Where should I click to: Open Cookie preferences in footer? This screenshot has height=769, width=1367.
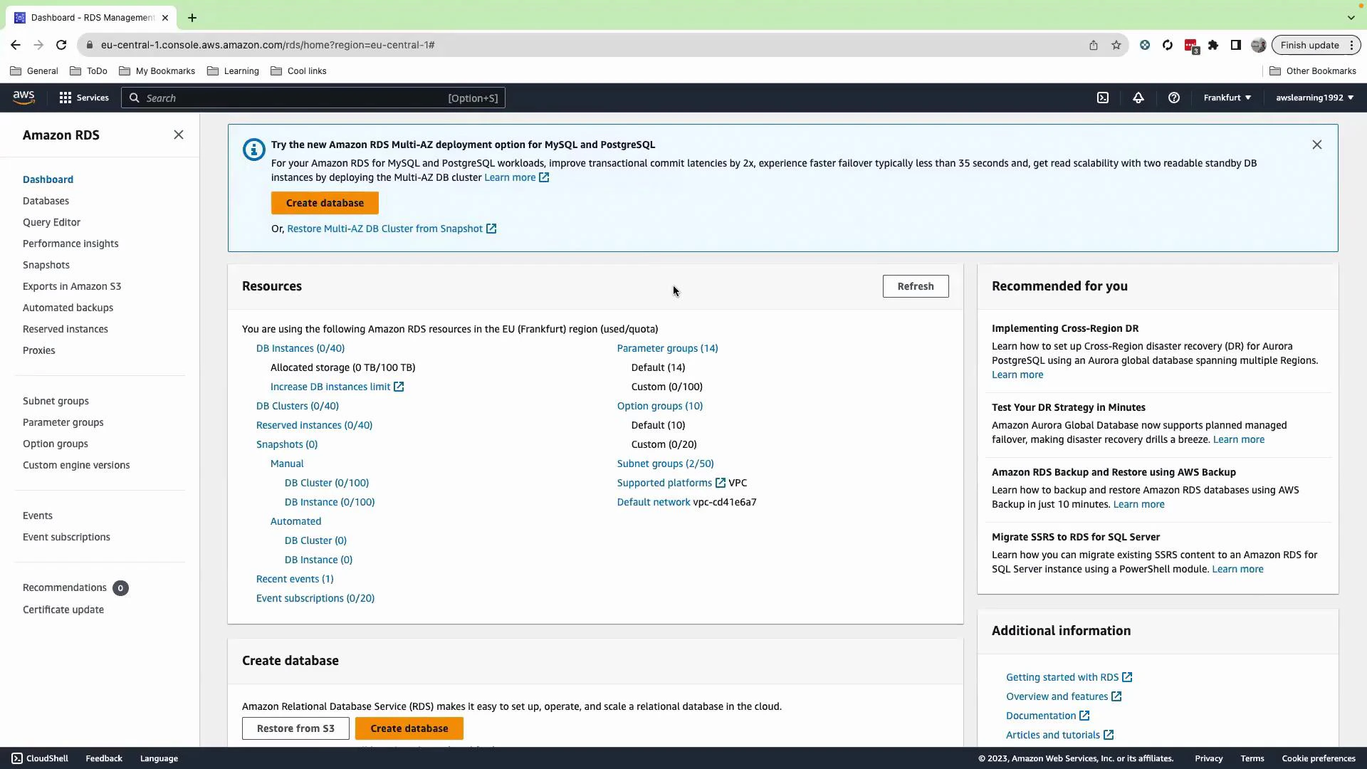pos(1319,758)
